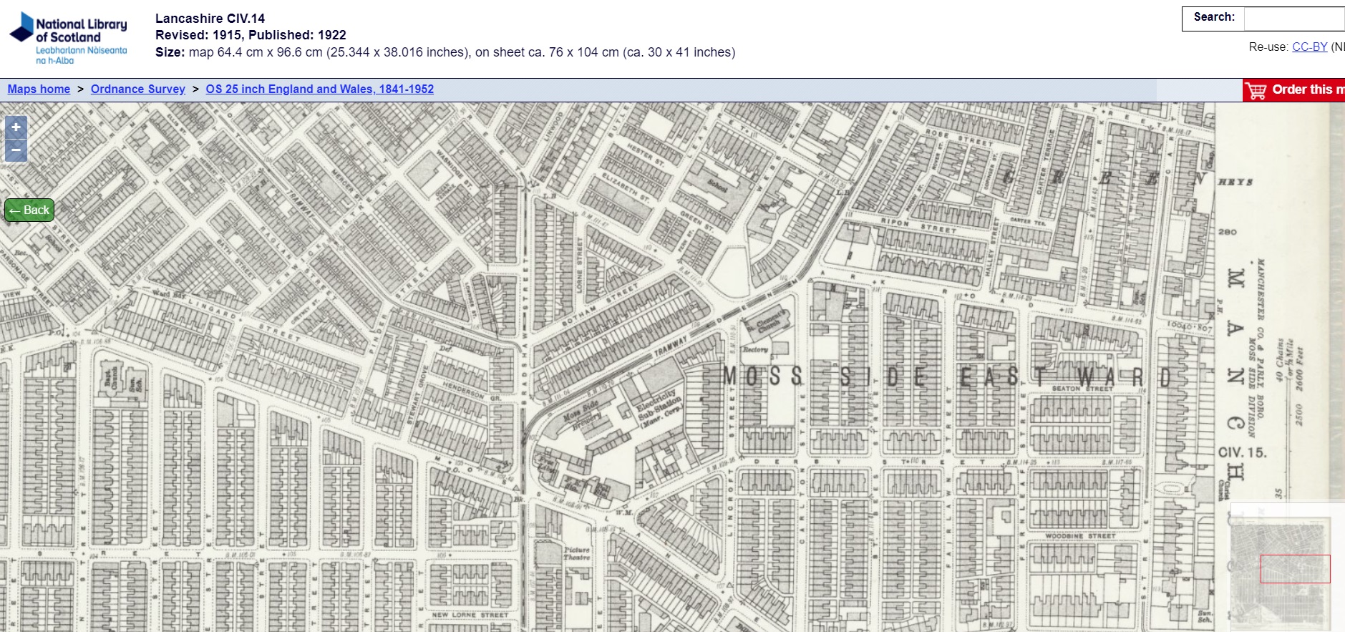
Task: Click the 'SEATON STREET' map label
Action: point(1082,389)
